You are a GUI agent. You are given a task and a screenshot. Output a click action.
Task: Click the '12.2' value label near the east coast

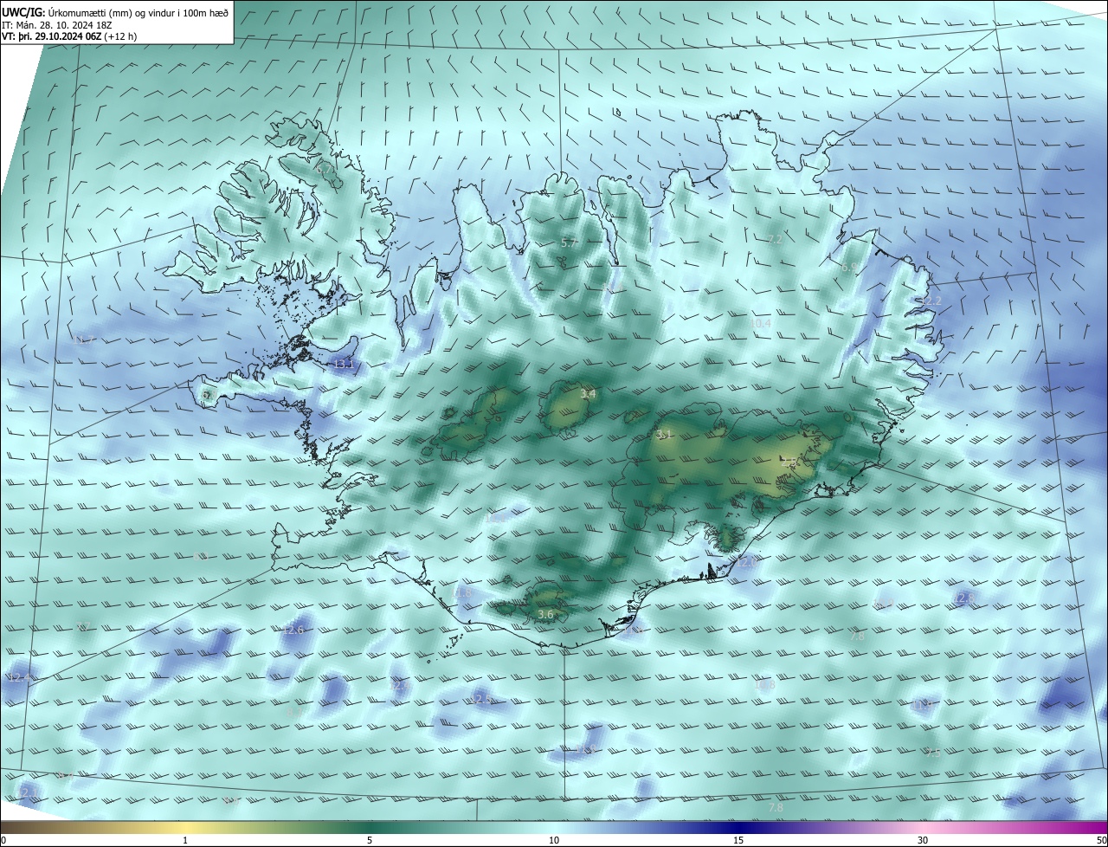click(930, 301)
